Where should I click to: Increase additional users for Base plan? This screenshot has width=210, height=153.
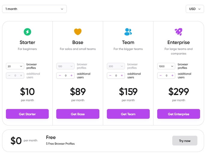pos(71,75)
